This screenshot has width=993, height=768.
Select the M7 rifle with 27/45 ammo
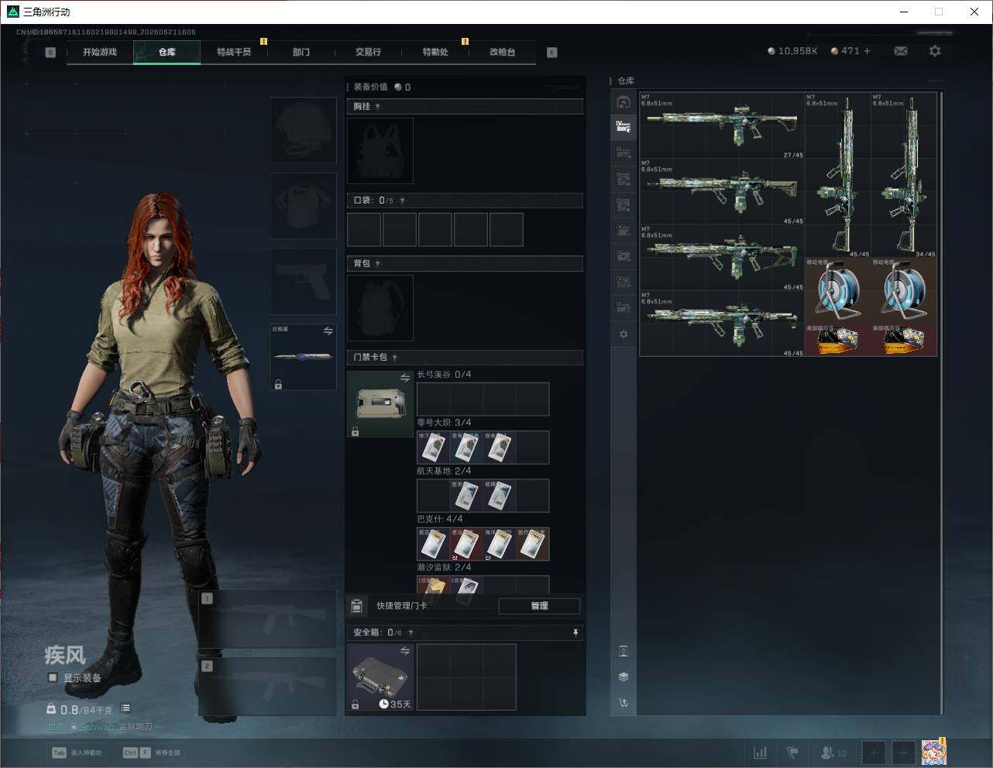point(722,126)
